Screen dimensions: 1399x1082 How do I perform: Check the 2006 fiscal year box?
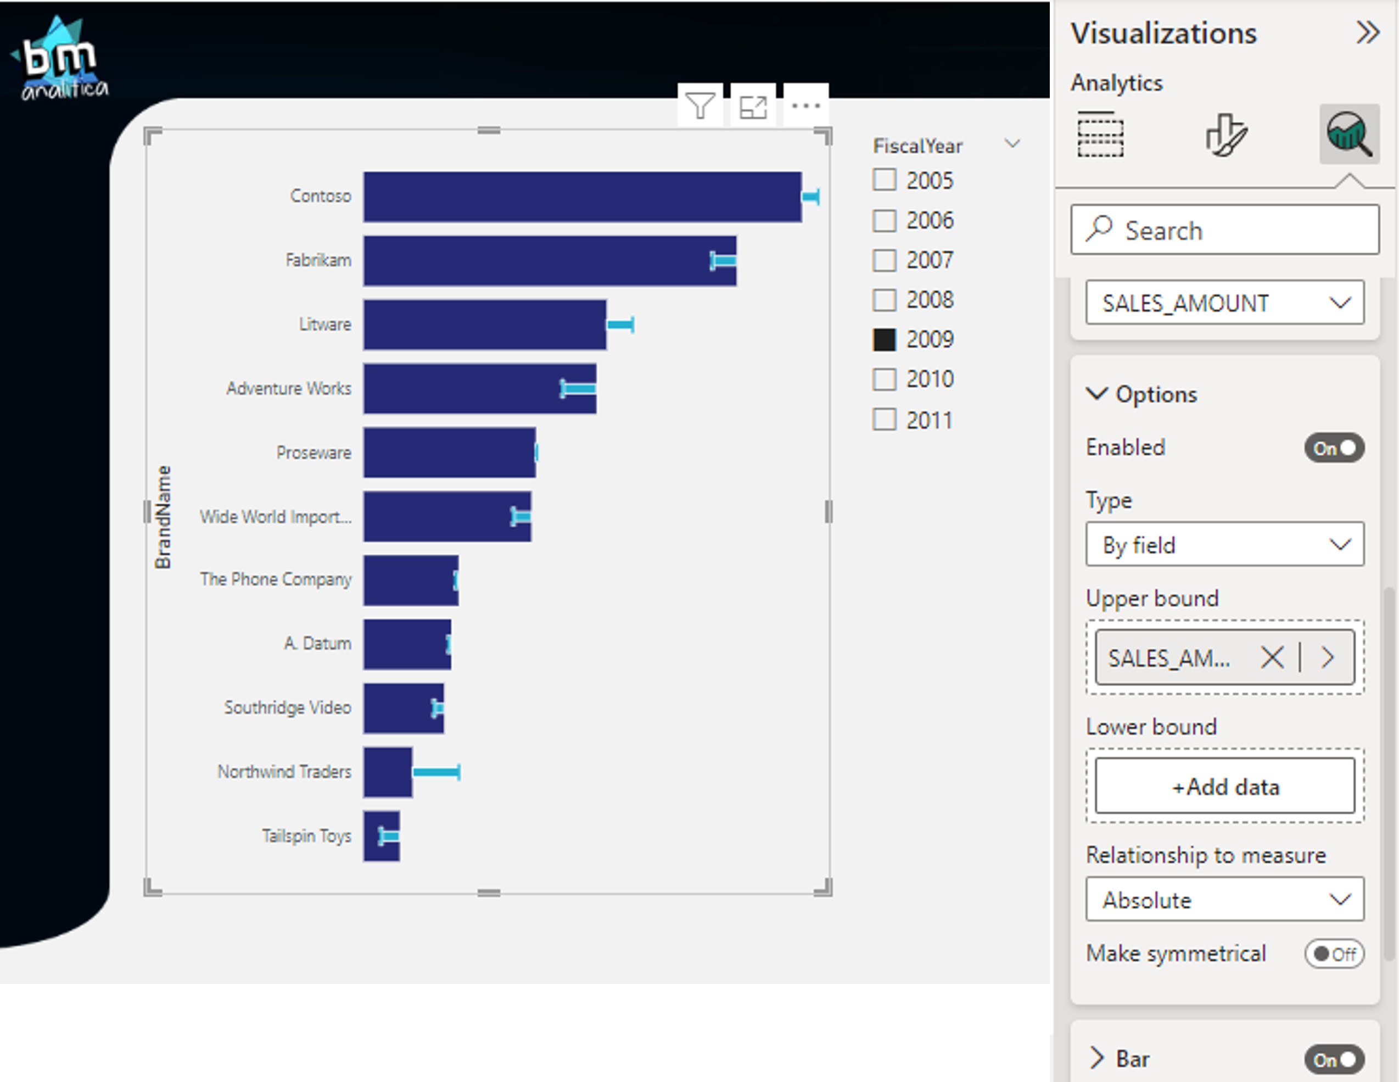coord(884,220)
